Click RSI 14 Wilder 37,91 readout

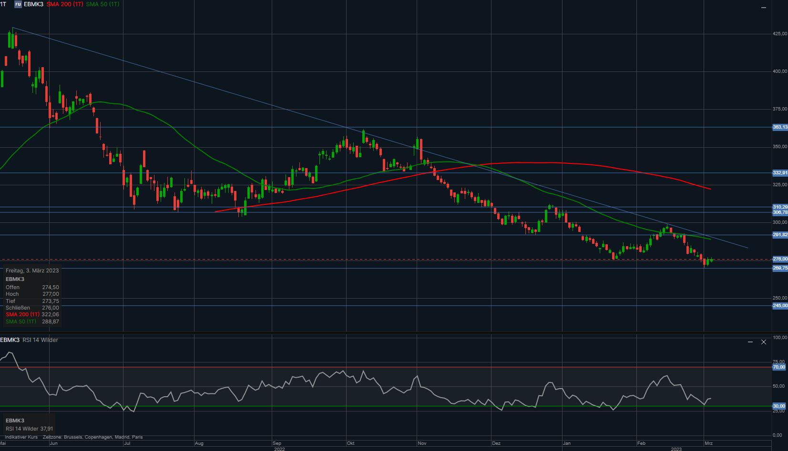30,429
